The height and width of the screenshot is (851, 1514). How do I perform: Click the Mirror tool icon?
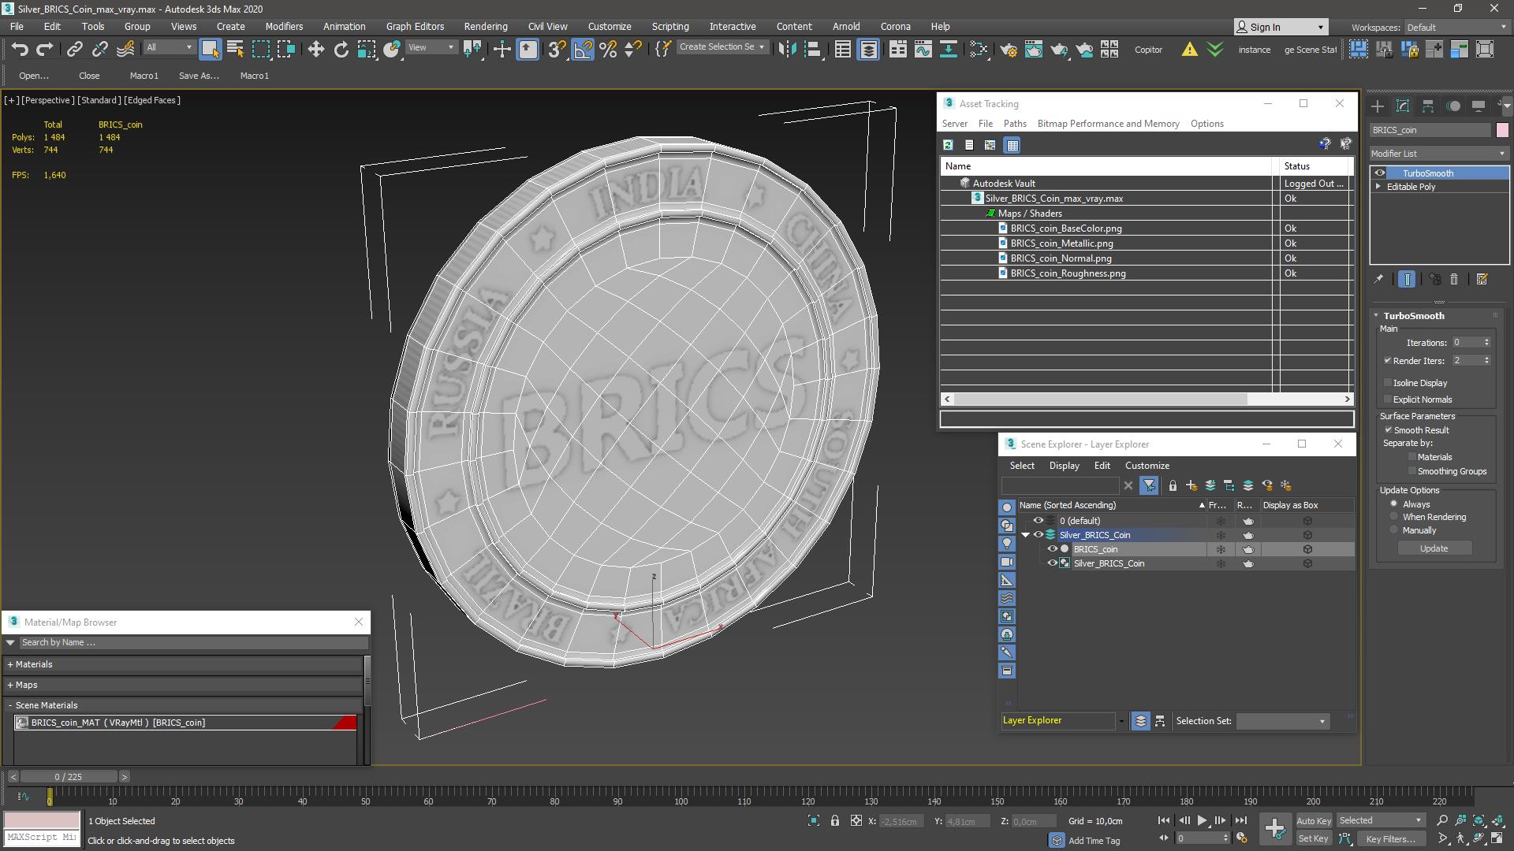point(786,50)
